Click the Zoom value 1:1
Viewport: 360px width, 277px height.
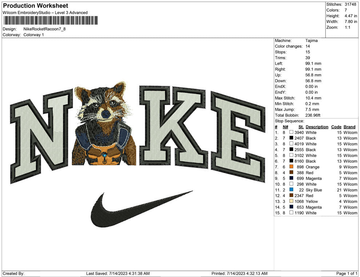pos(347,27)
